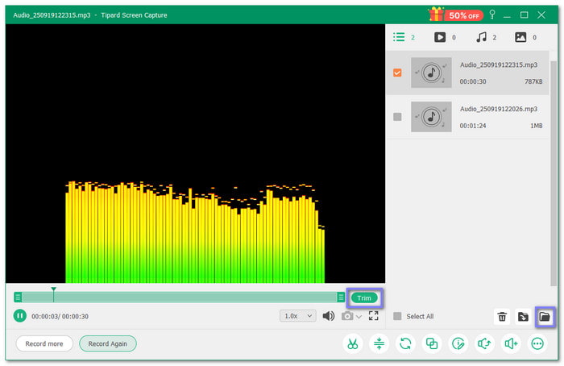
Task: Switch to the video recordings tab
Action: [440, 37]
